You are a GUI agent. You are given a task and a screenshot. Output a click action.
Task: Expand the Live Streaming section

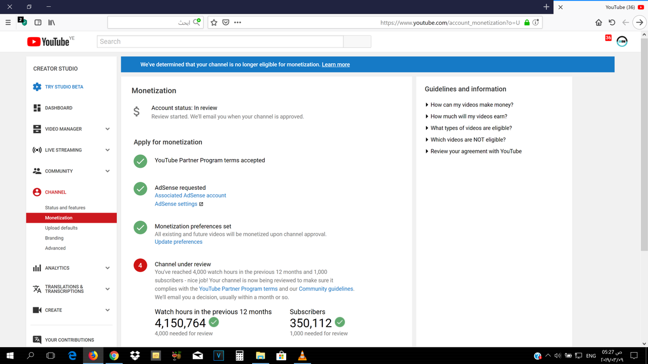107,150
